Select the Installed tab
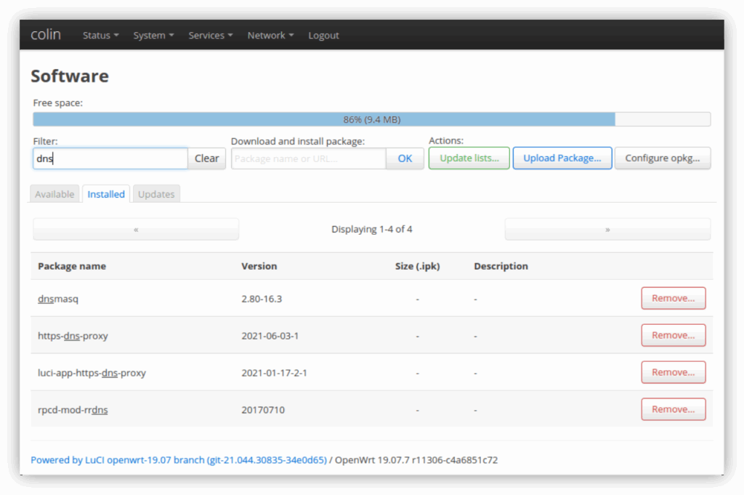Viewport: 744px width, 495px height. [x=106, y=194]
